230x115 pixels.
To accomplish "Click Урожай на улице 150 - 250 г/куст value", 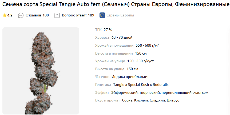I will [140, 61].
